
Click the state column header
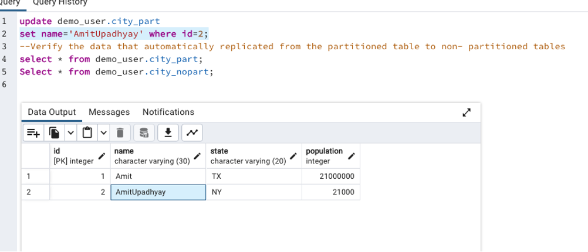pos(248,156)
